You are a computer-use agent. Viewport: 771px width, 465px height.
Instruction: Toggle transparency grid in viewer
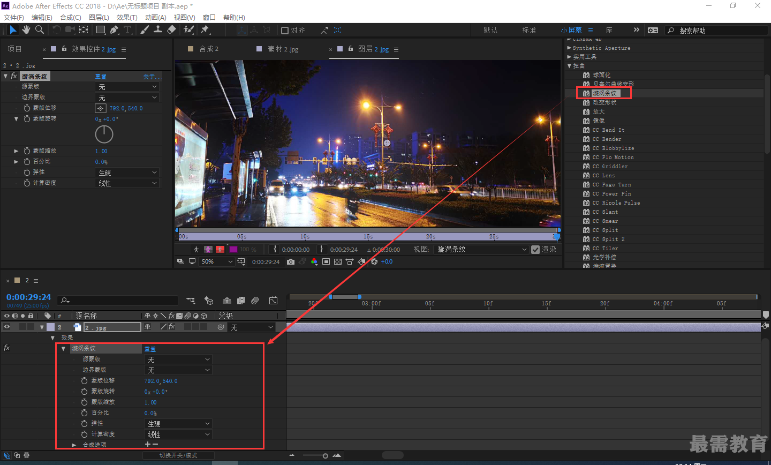tap(338, 261)
